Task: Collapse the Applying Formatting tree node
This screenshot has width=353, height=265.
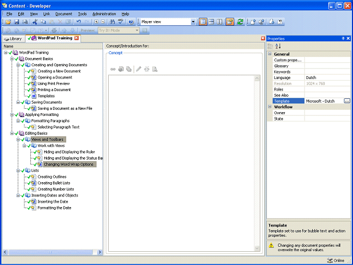Action: click(12, 115)
